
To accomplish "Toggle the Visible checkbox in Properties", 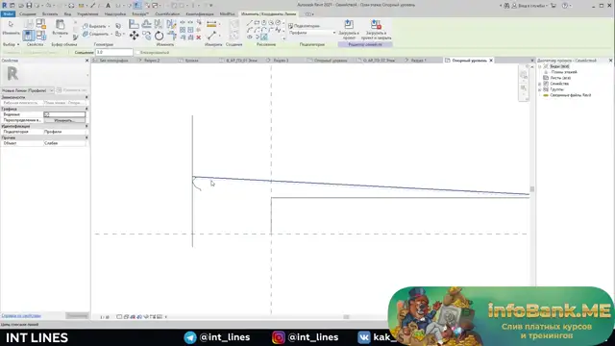I will pos(47,114).
